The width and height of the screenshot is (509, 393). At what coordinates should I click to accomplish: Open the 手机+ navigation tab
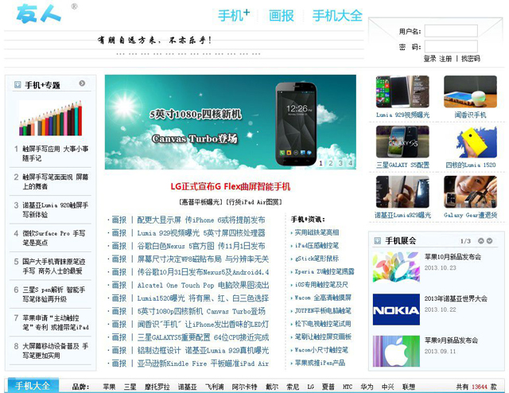pyautogui.click(x=234, y=16)
